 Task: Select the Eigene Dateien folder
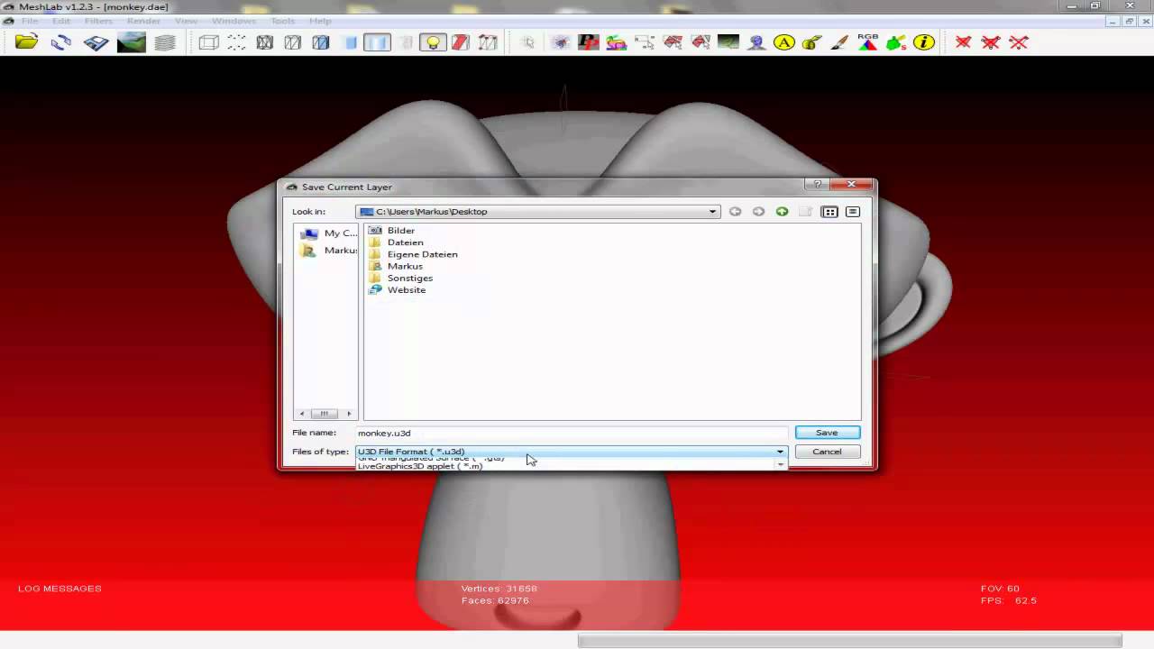pos(414,254)
